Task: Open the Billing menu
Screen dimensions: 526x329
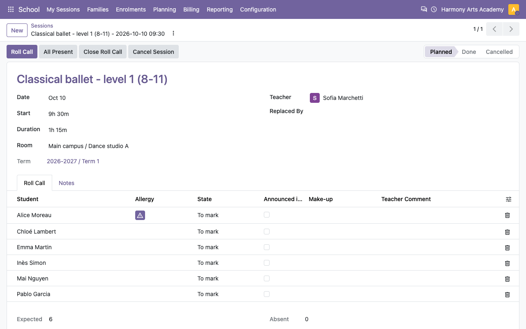Action: 191,9
